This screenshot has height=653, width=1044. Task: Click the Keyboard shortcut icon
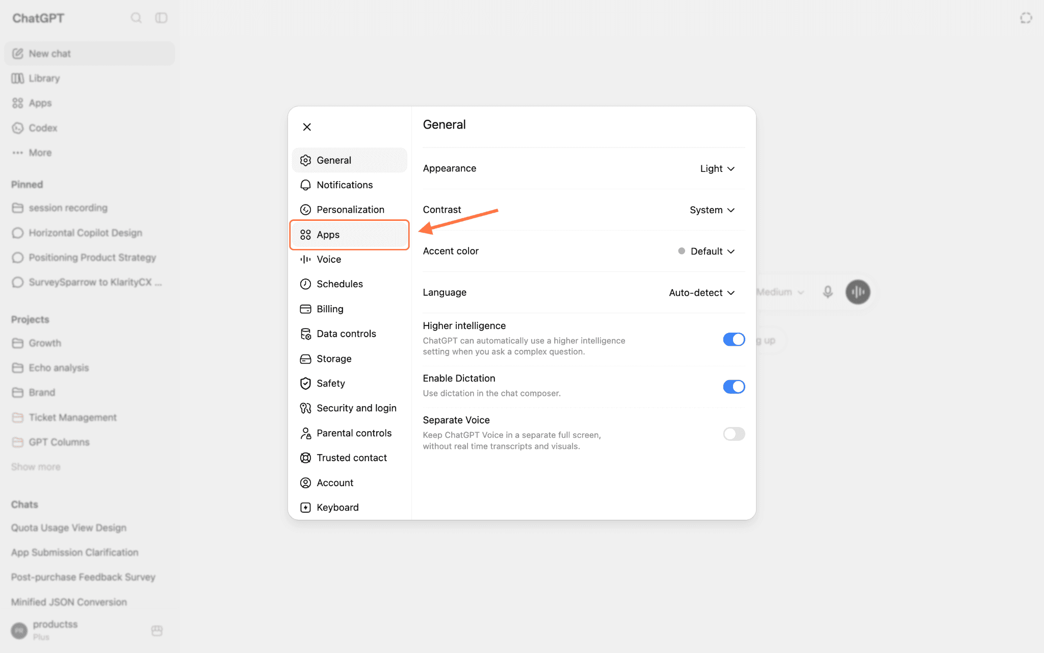pyautogui.click(x=305, y=508)
